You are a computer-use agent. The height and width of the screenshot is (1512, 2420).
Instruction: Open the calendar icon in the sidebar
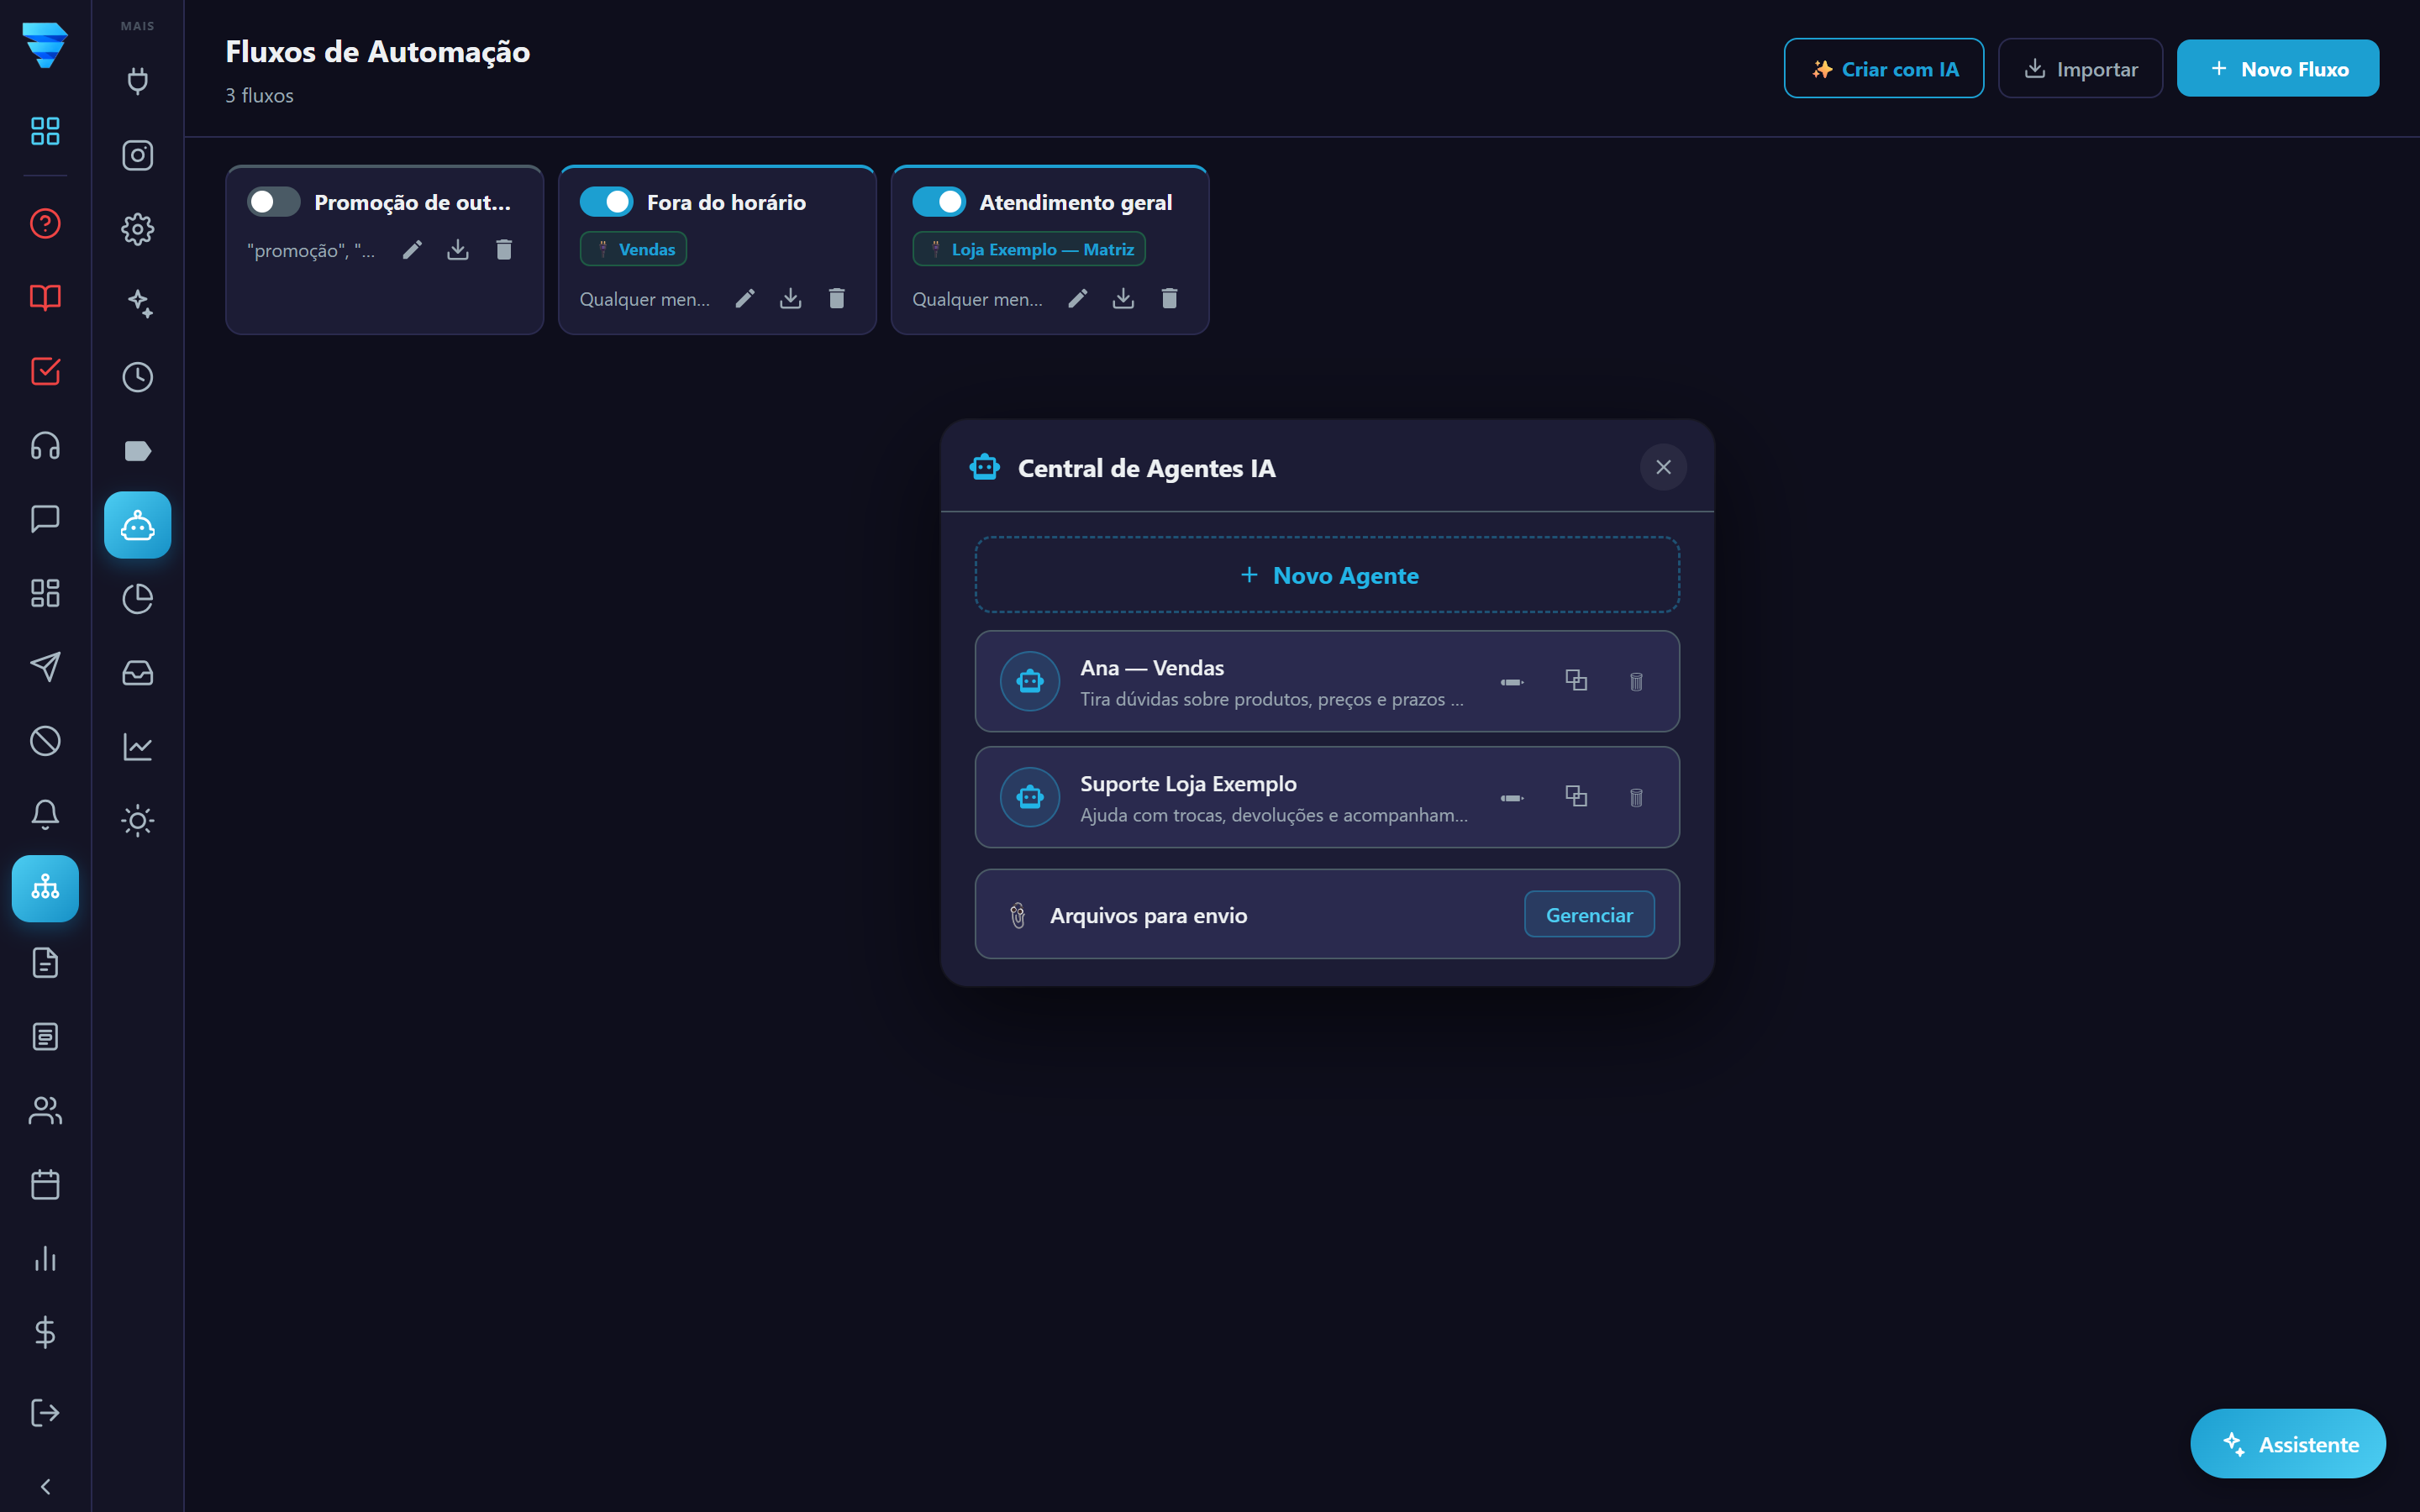click(45, 1185)
